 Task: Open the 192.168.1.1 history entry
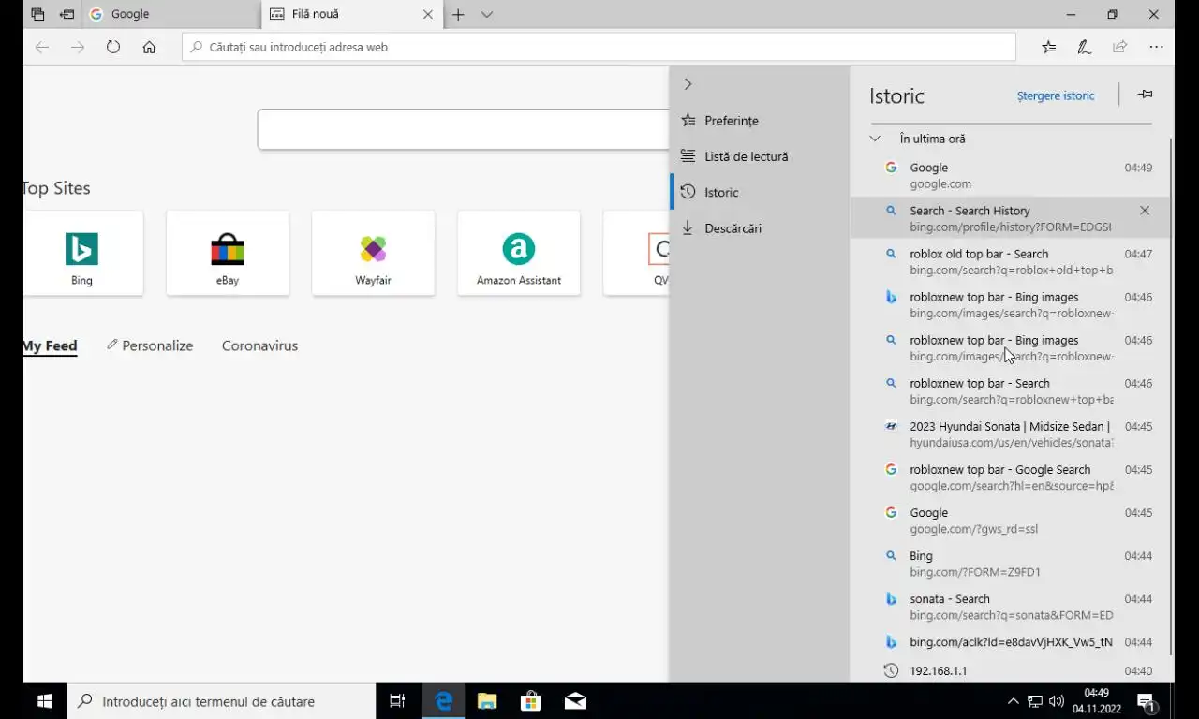tap(1010, 670)
